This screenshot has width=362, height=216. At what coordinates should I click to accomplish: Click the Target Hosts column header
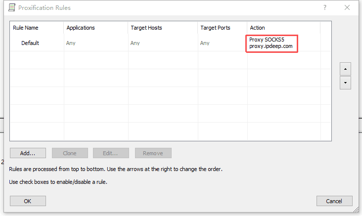[x=146, y=28]
